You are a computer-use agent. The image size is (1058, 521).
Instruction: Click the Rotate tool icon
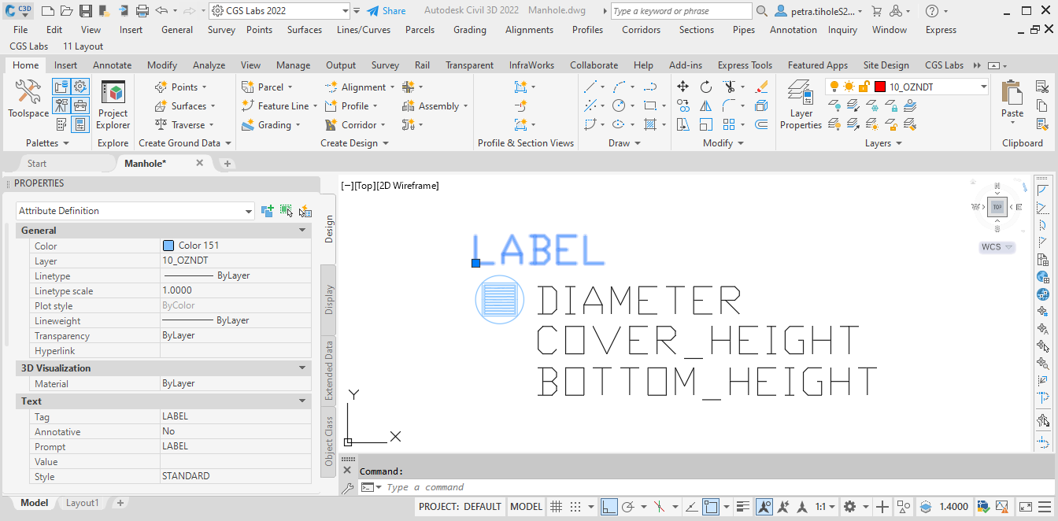click(x=705, y=87)
